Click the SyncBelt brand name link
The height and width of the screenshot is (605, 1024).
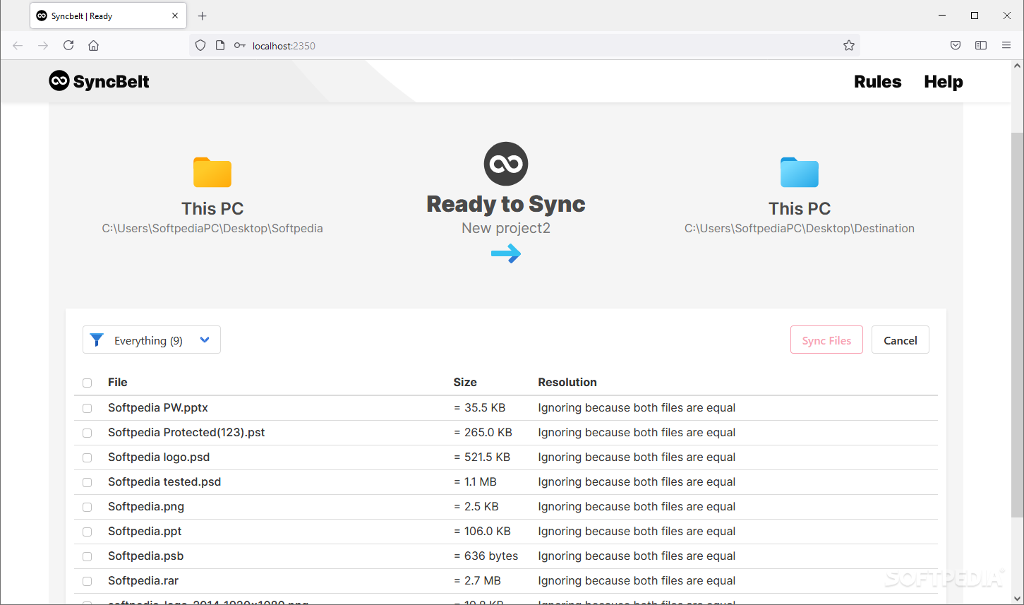[111, 81]
